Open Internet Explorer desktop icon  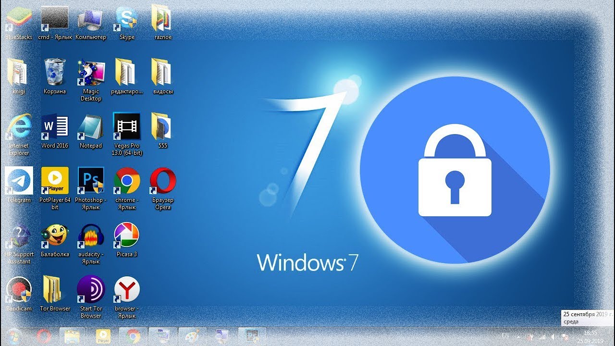pos(19,134)
